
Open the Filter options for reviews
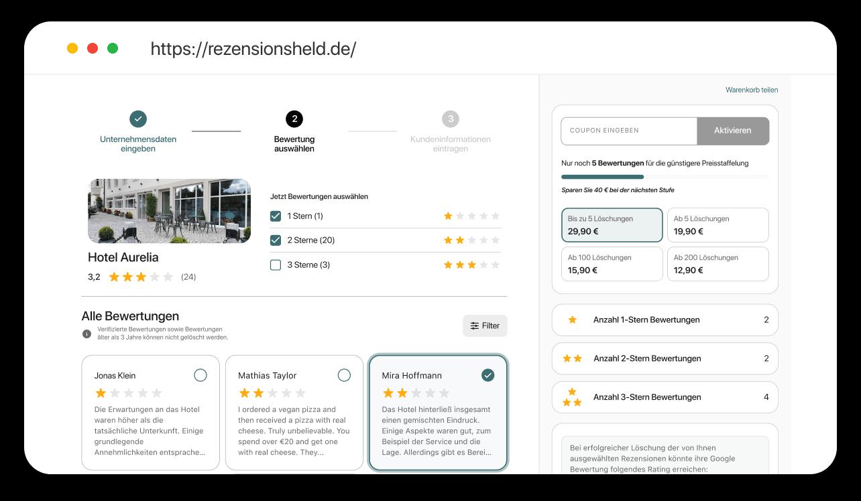(x=485, y=326)
